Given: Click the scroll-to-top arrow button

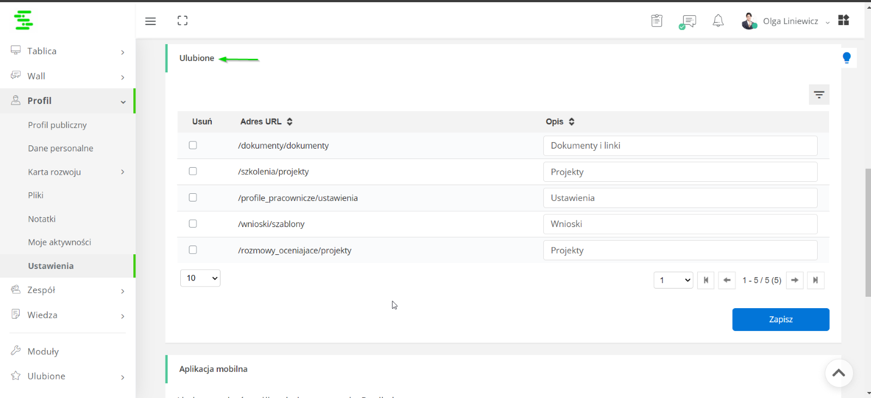Looking at the screenshot, I should [839, 373].
